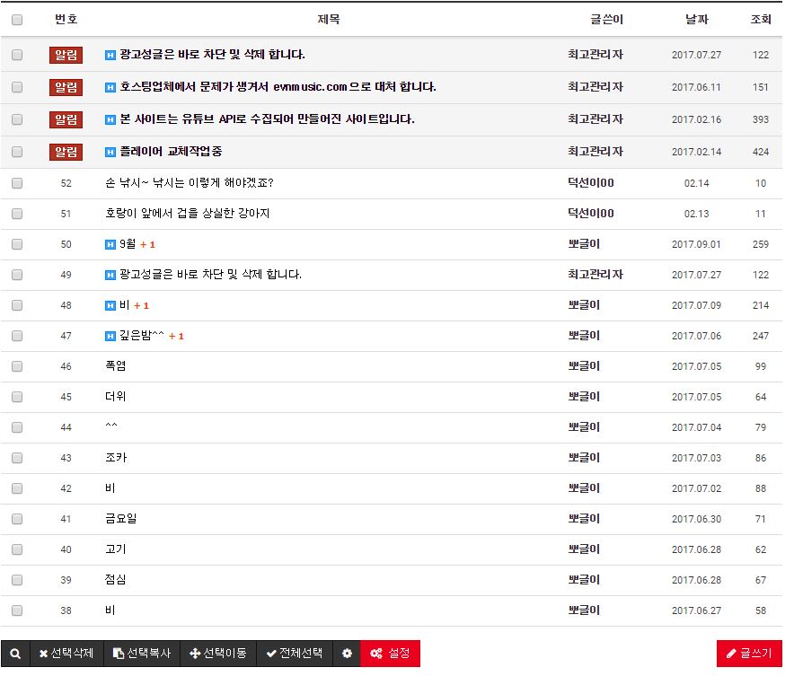Click the 선택복사 copy button
The width and height of the screenshot is (785, 685).
142,654
